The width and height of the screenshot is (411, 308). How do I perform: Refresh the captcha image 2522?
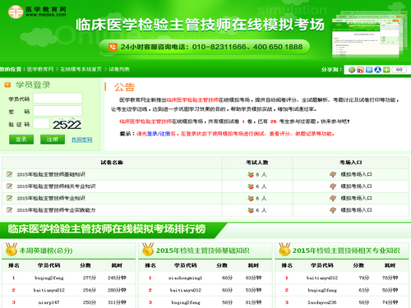coord(67,125)
